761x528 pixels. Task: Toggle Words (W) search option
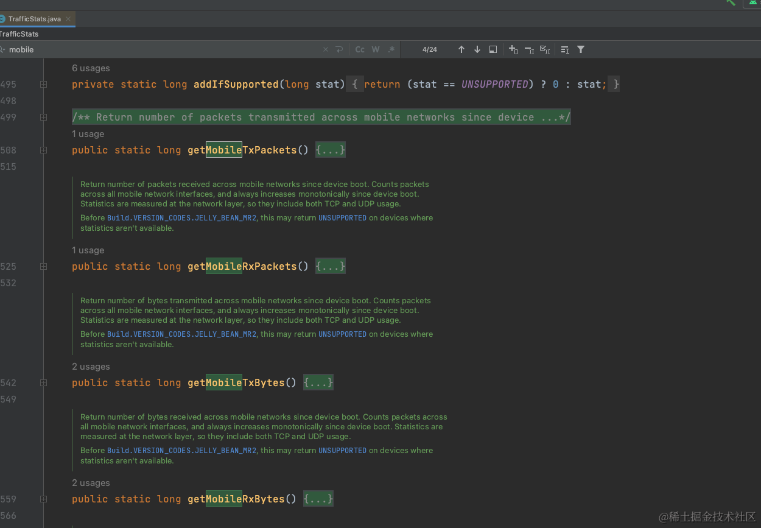click(376, 49)
